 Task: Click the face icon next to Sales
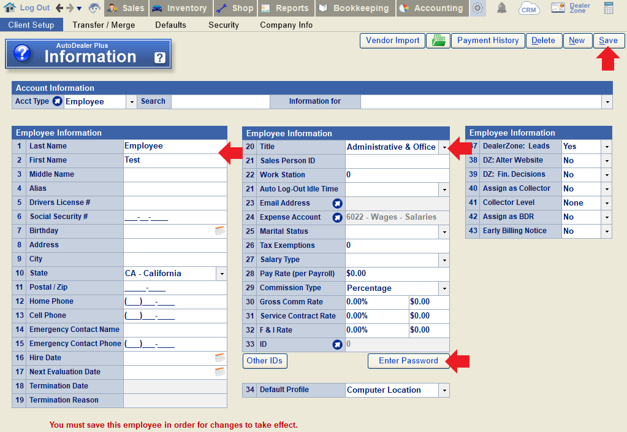pos(94,7)
